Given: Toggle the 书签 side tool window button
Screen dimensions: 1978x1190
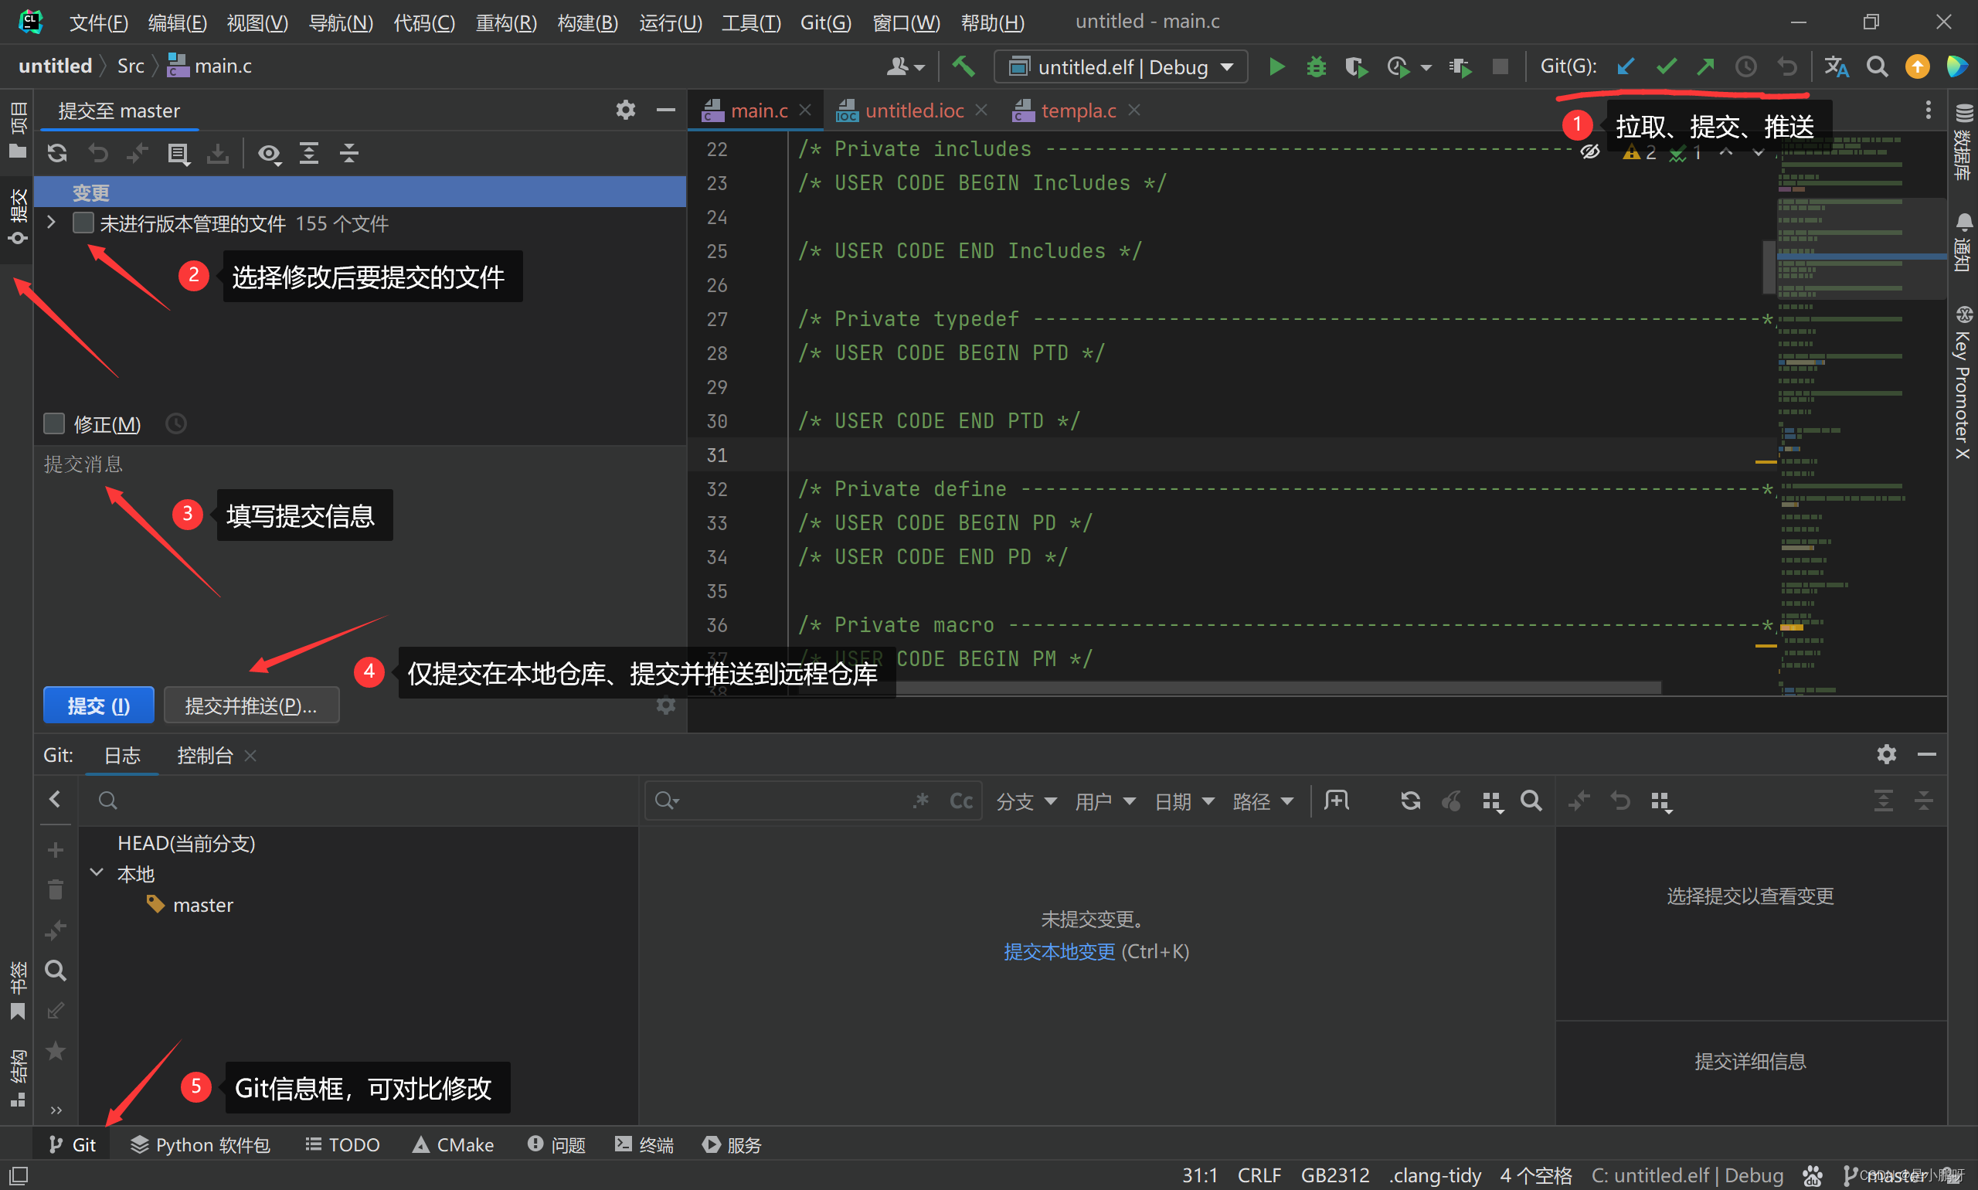Looking at the screenshot, I should click(x=17, y=991).
